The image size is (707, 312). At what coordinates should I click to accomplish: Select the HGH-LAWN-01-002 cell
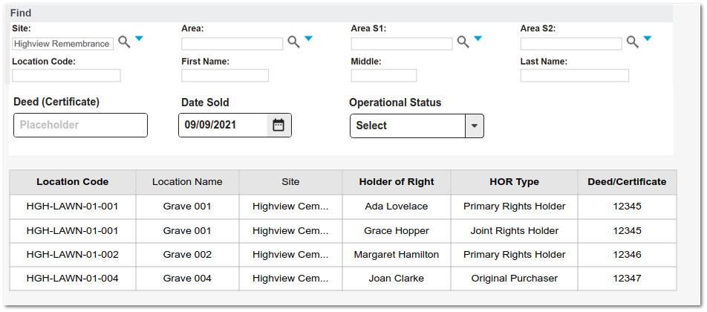(x=73, y=255)
